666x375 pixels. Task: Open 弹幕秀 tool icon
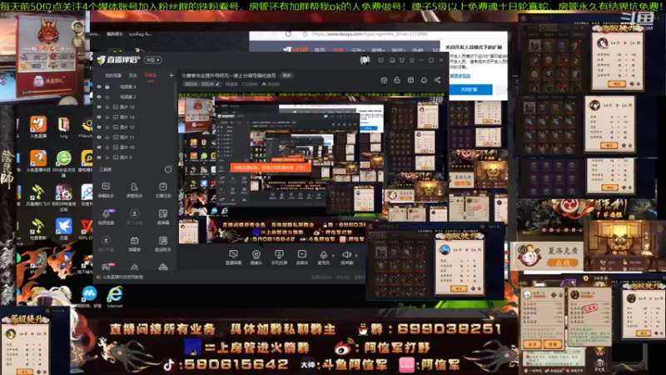click(134, 243)
